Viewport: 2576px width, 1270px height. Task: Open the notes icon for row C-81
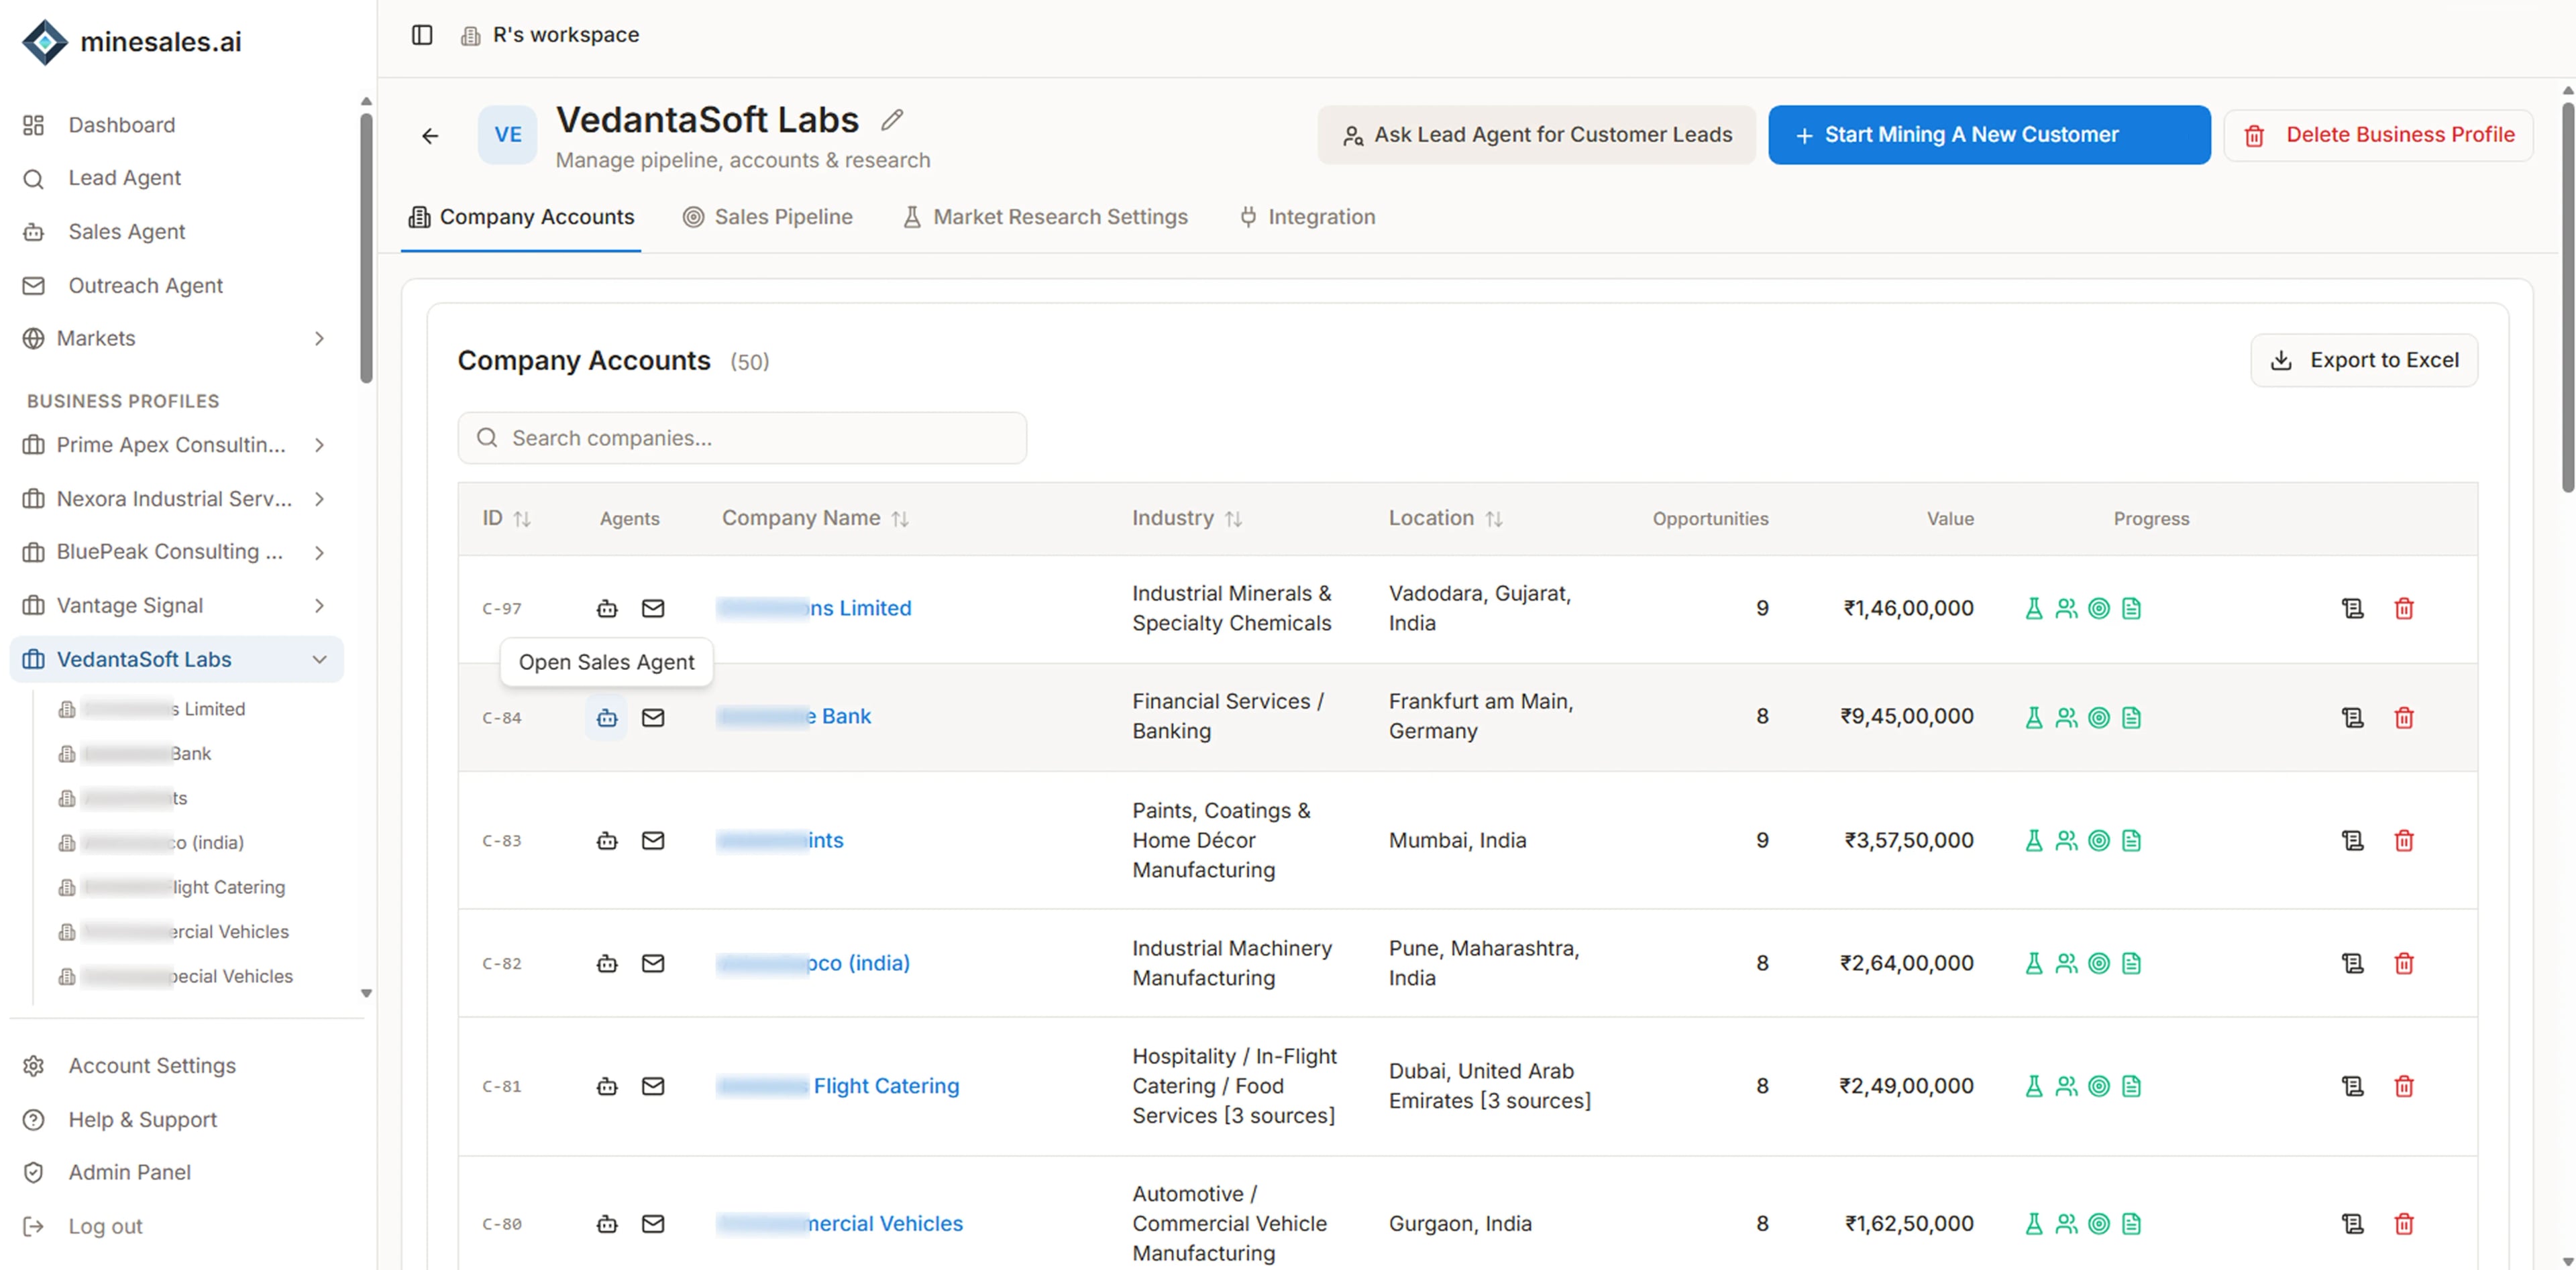coord(2353,1086)
